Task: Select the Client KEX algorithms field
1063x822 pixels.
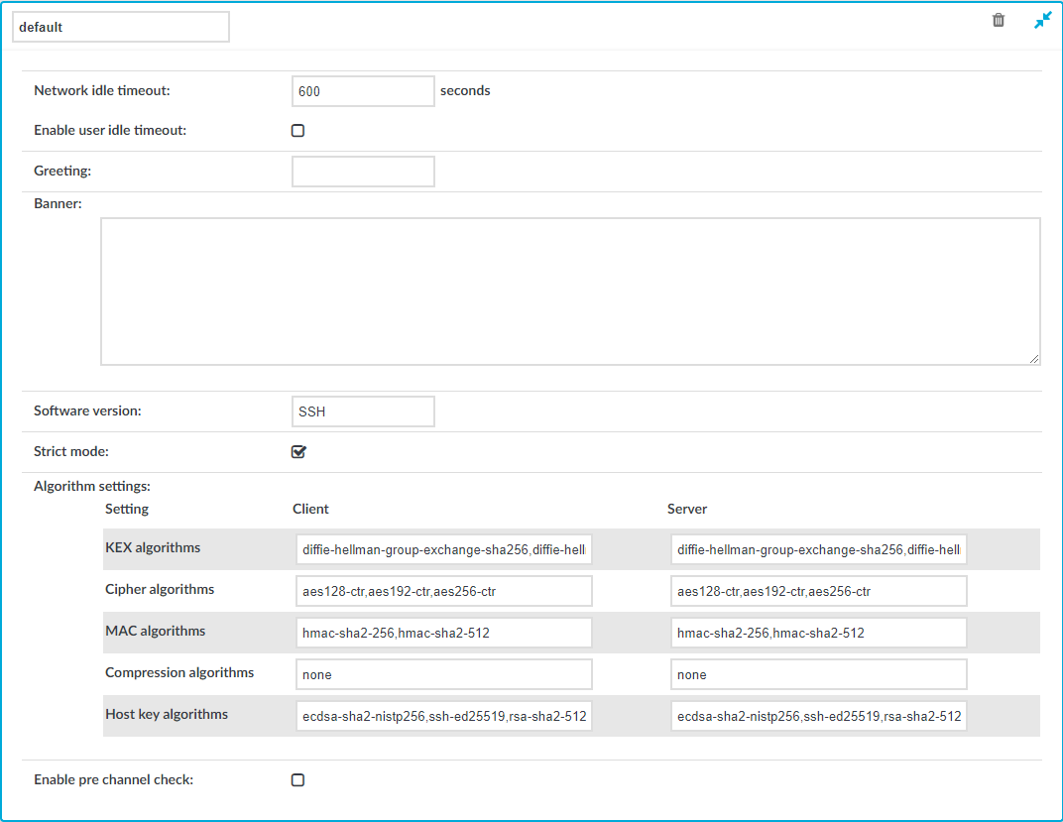Action: (x=444, y=549)
